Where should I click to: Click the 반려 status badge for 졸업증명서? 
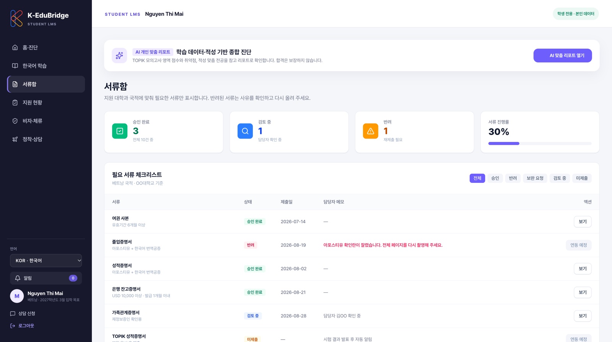click(x=251, y=245)
